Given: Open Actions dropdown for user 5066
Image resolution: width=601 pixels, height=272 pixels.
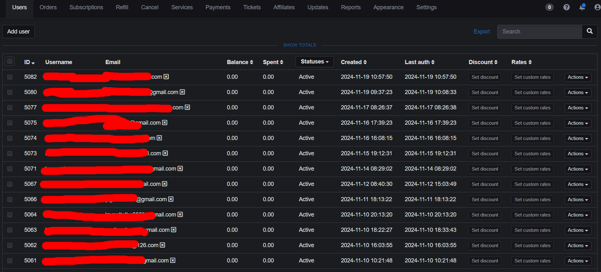Looking at the screenshot, I should tap(578, 200).
